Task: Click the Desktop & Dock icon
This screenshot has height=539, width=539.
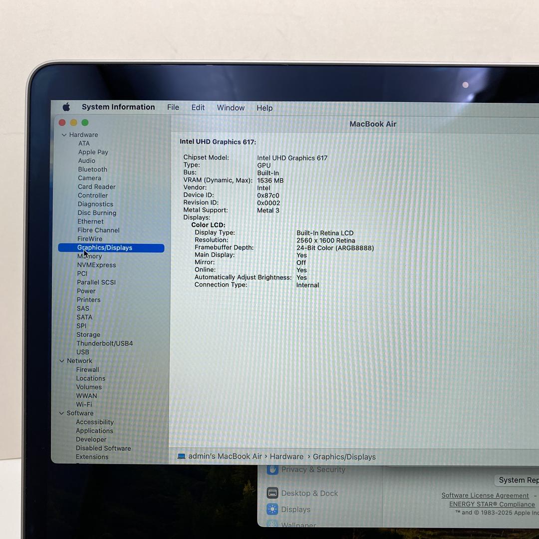Action: [x=272, y=493]
